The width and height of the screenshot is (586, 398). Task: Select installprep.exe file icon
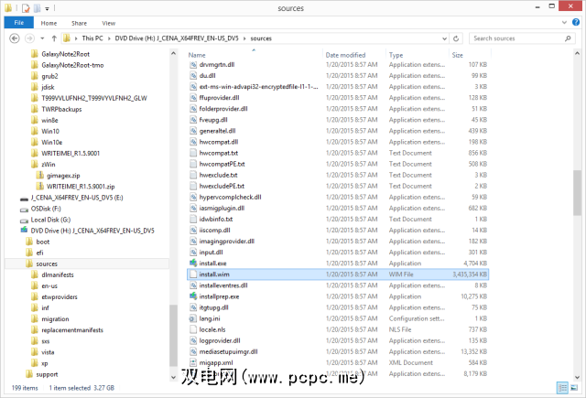coord(193,296)
